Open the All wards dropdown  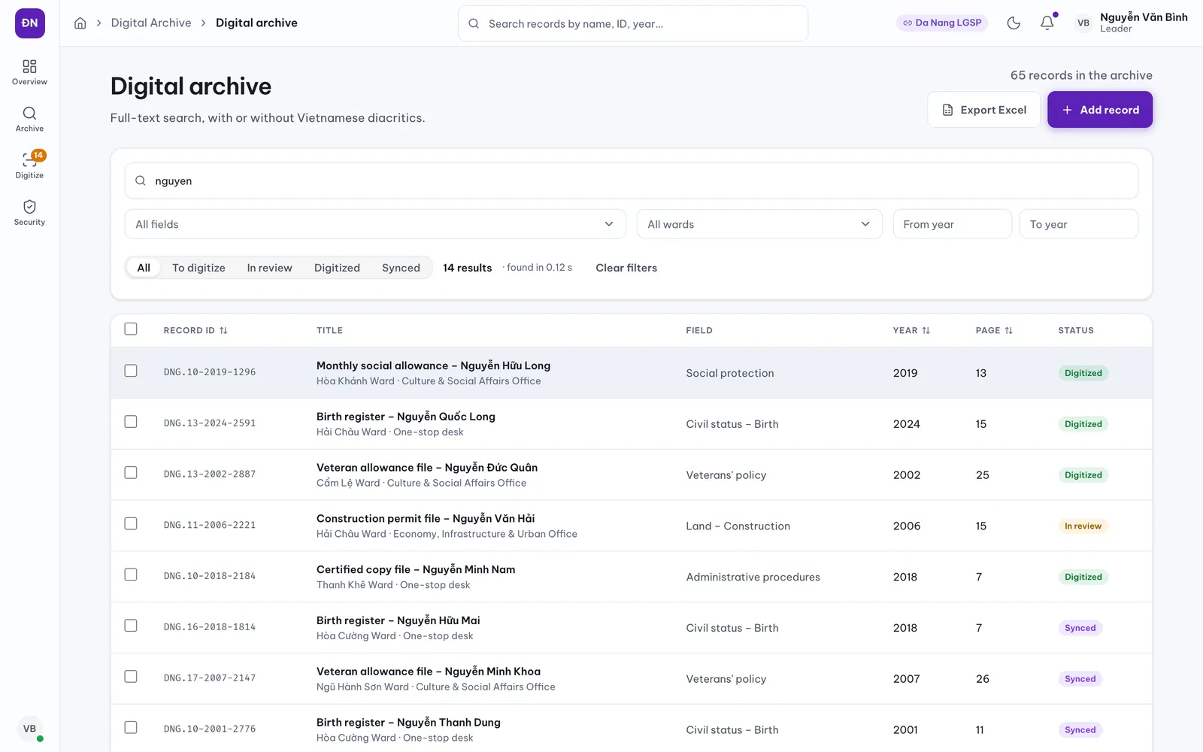pos(759,224)
